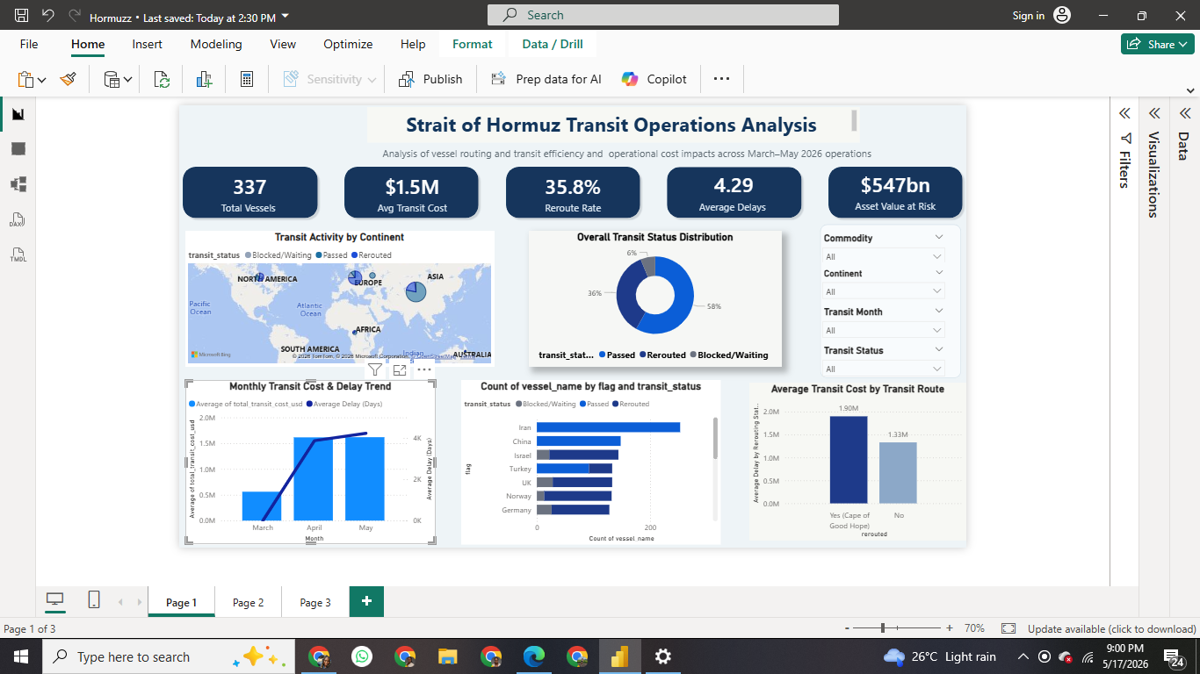The height and width of the screenshot is (674, 1200).
Task: Open the ribbon's more options ellipsis
Action: click(x=721, y=79)
